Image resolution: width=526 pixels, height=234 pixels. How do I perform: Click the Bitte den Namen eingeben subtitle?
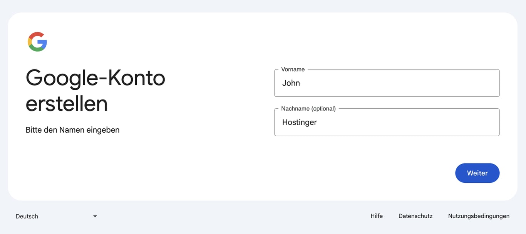72,130
